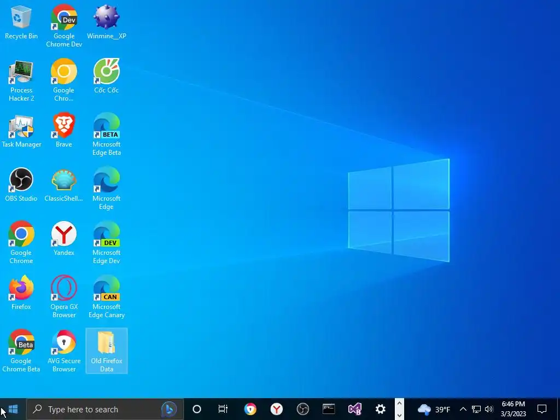The width and height of the screenshot is (560, 420).
Task: Select Microsoft Edge Dev shortcut
Action: point(107,243)
